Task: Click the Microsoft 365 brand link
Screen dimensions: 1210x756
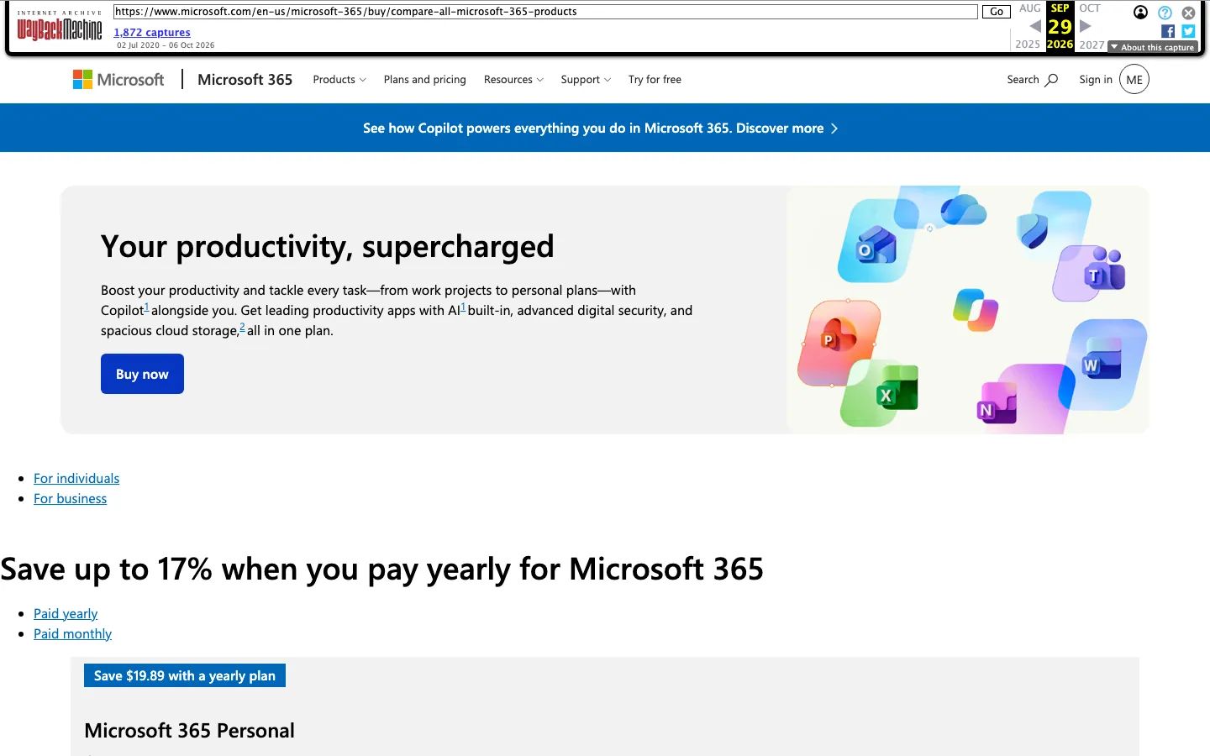Action: 245,80
